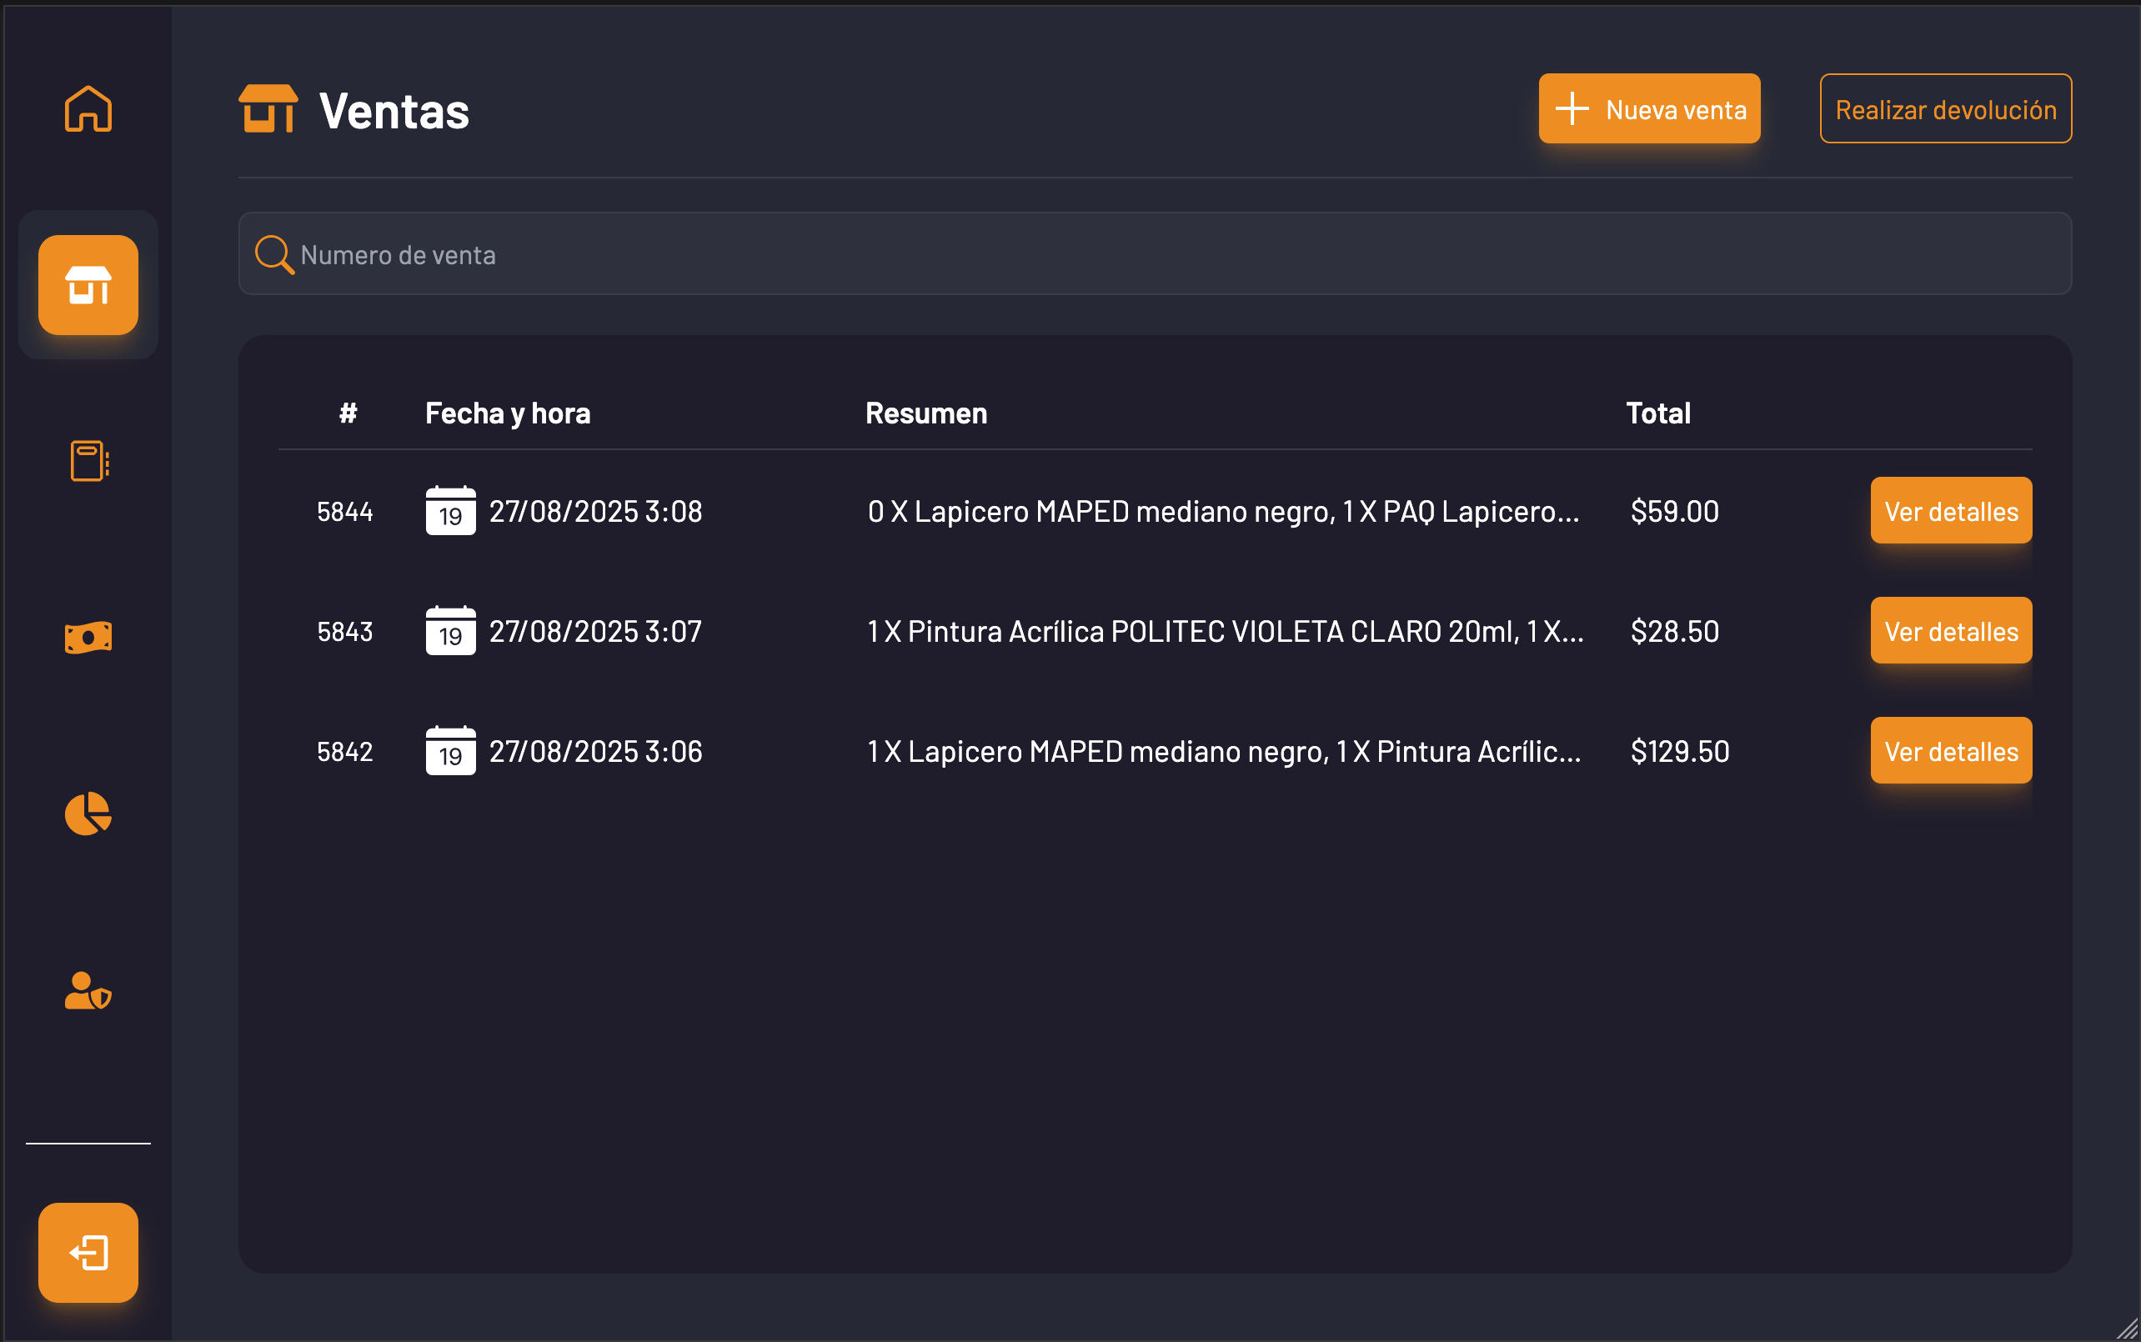
Task: Click the calendar icon on sale 5842
Action: tap(452, 751)
